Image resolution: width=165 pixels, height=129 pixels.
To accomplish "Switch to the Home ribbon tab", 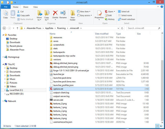I will [x=16, y=7].
